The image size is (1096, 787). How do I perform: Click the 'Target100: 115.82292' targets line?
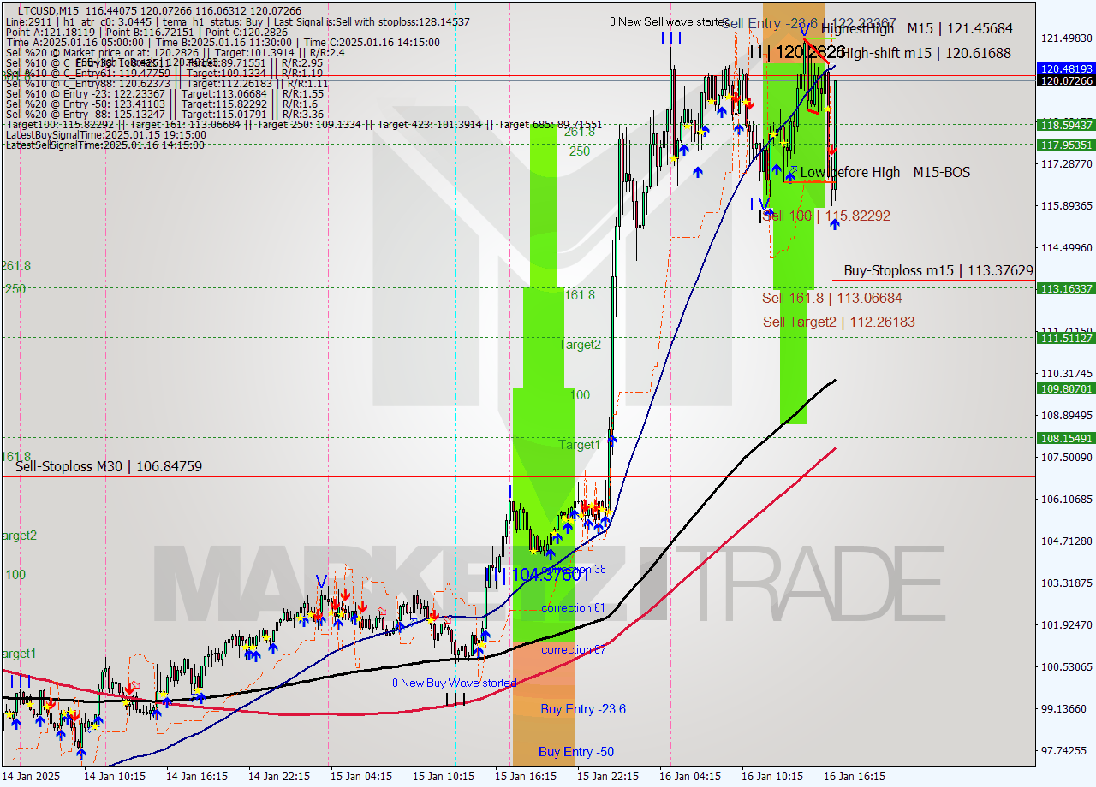pos(303,124)
